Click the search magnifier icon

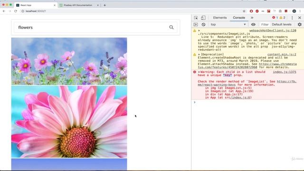(x=171, y=28)
